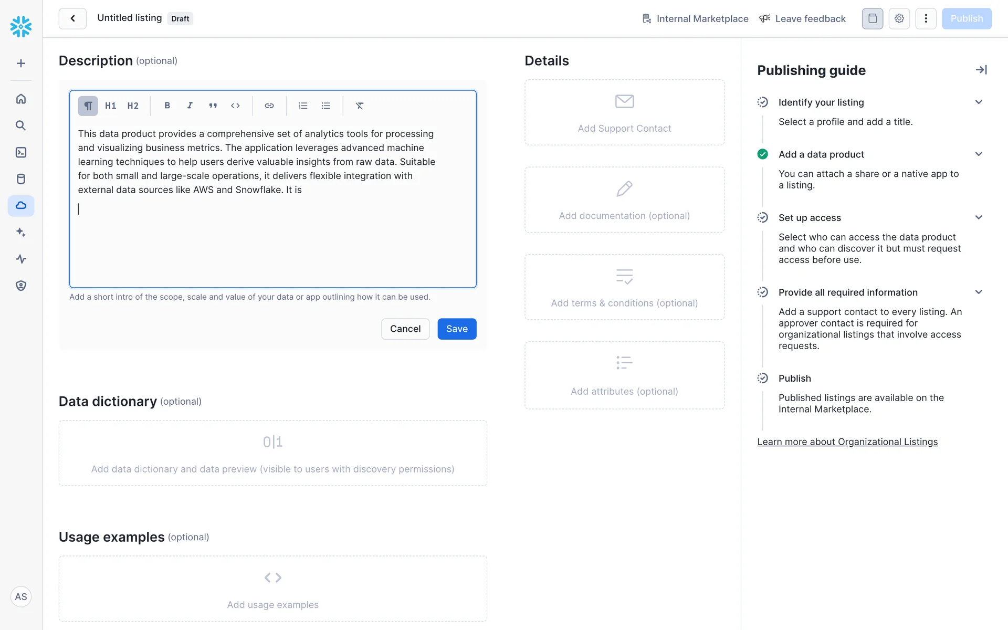Apply H2 heading style
The image size is (1008, 630).
coord(133,106)
